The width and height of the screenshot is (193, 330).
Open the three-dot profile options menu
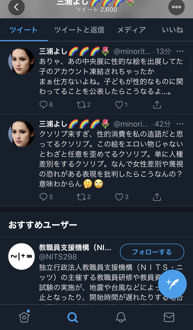pos(177,7)
